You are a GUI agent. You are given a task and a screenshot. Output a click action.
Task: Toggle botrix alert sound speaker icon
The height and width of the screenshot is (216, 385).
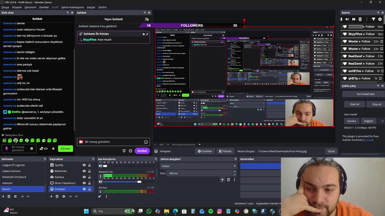[347, 19]
